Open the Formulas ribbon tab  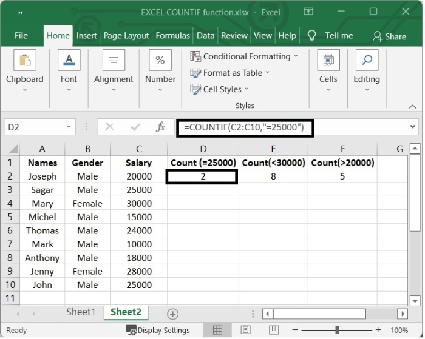coord(172,36)
